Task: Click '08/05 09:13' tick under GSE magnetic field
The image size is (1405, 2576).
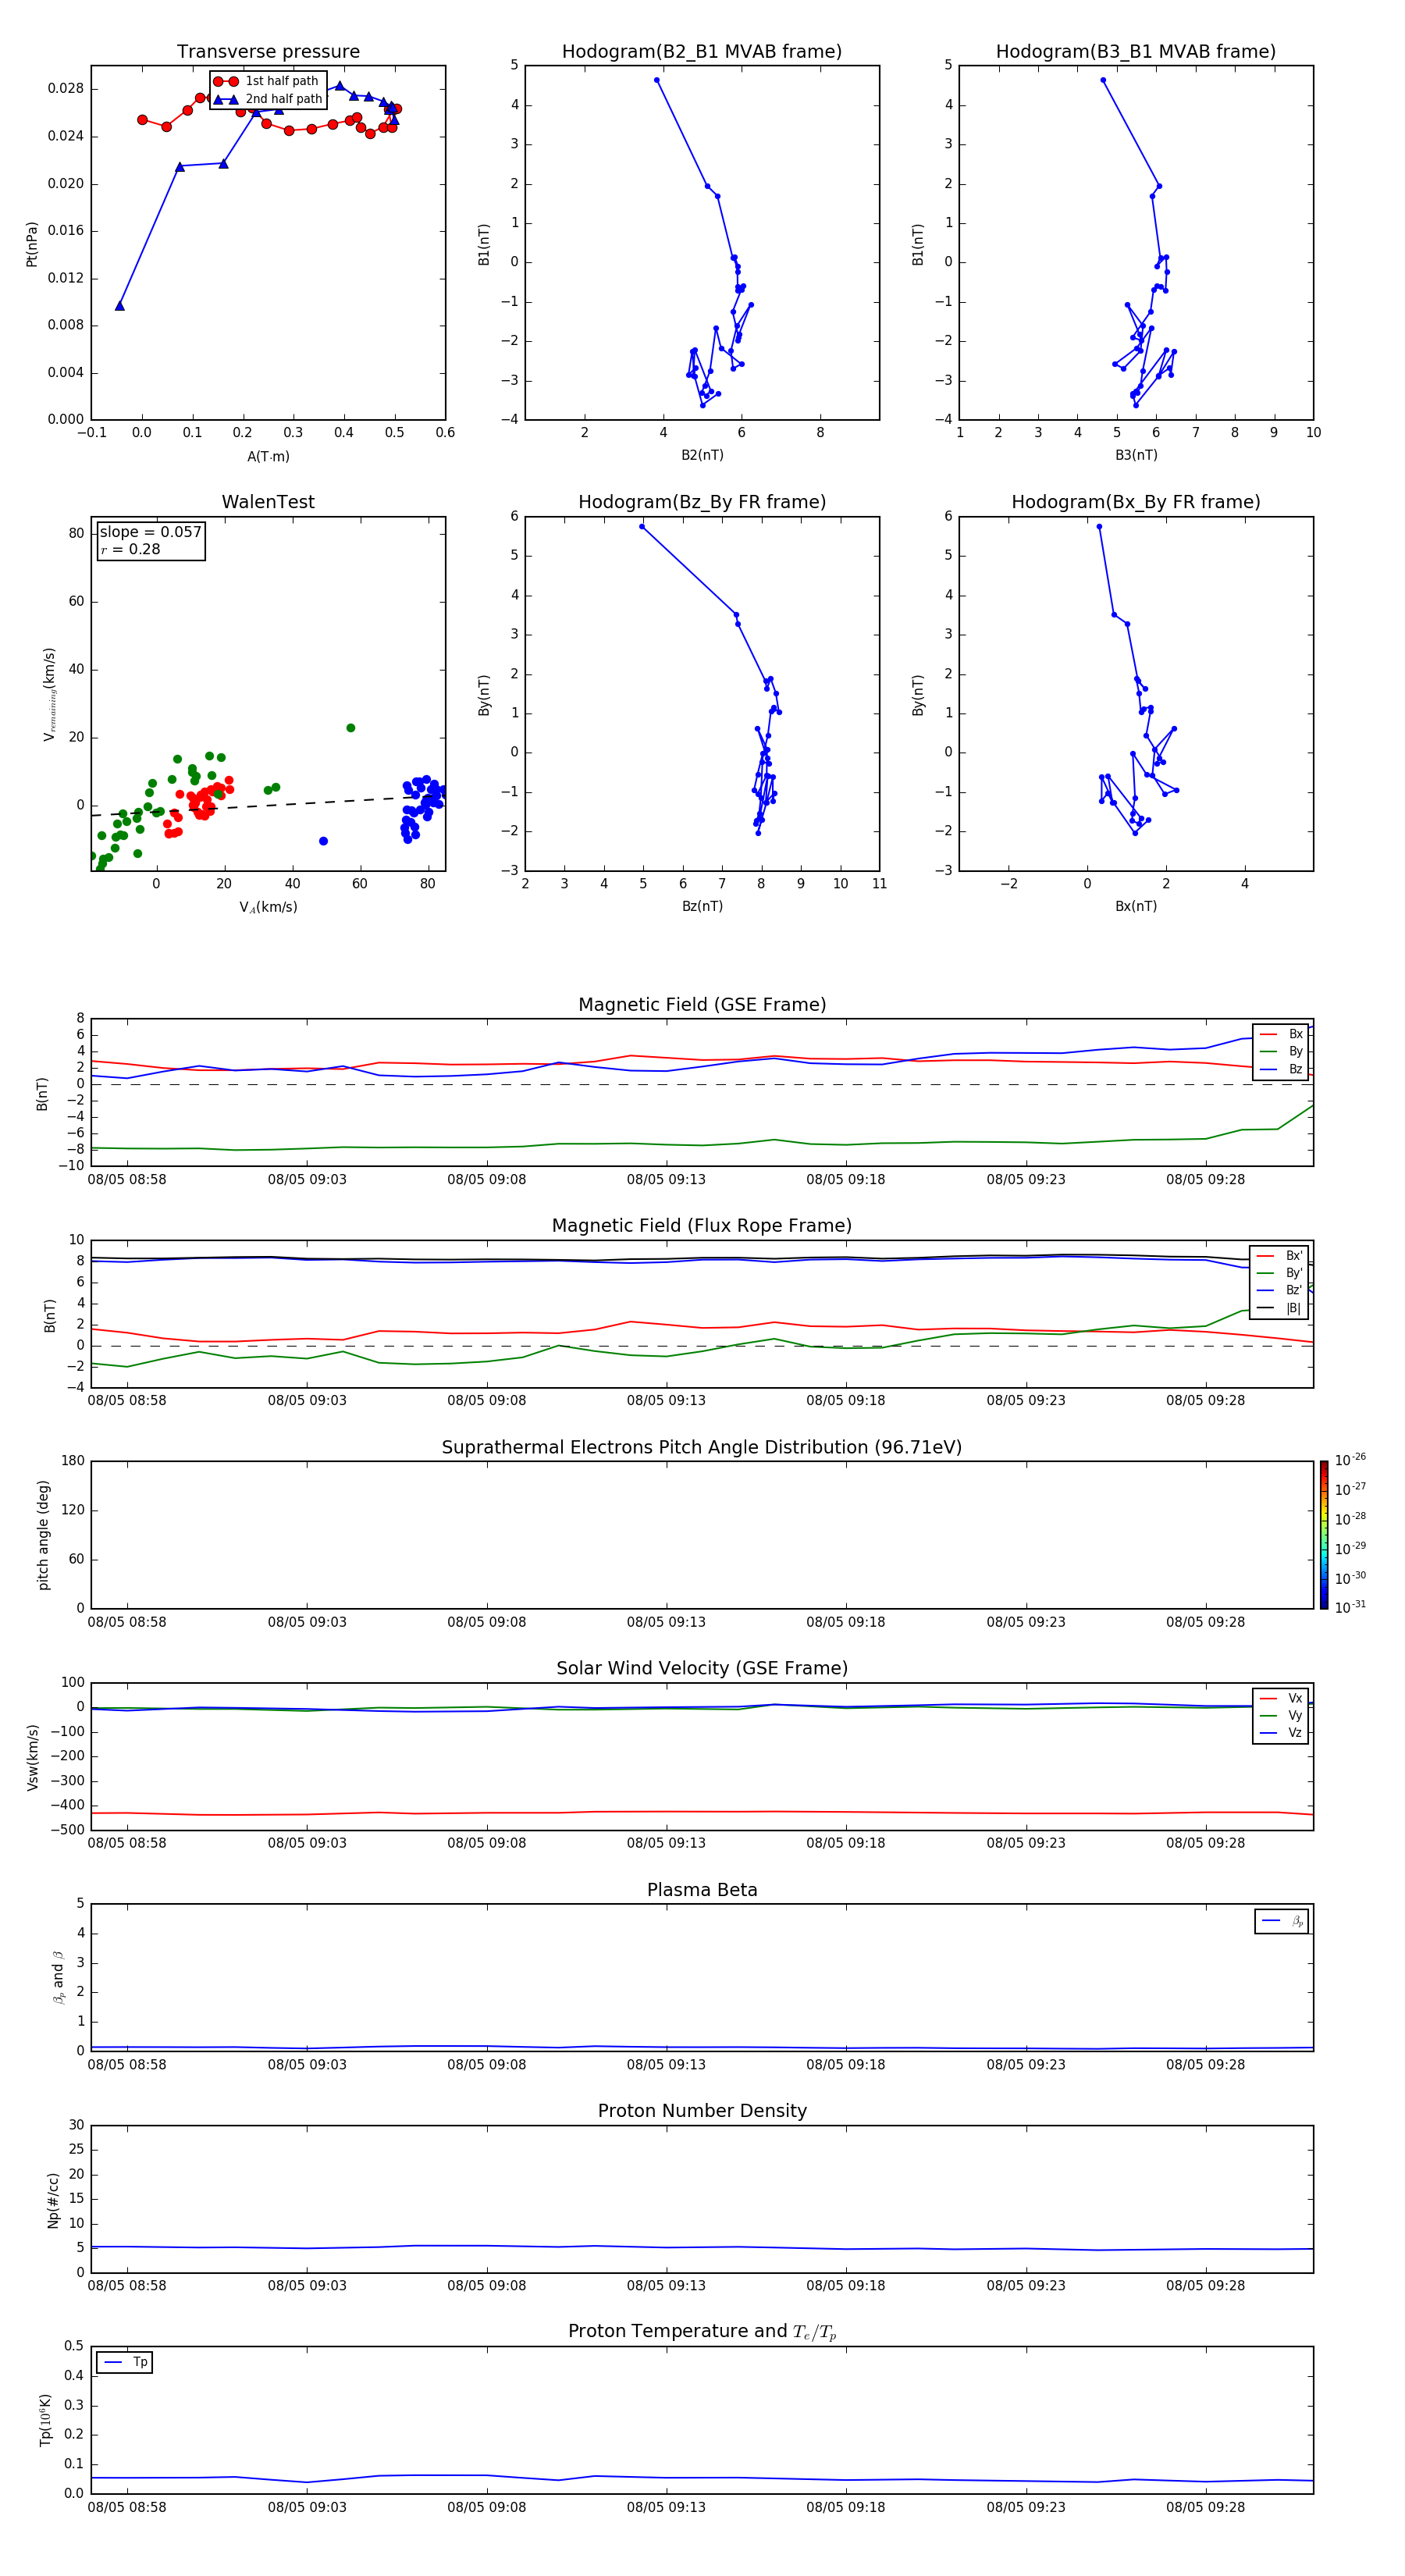Action: (x=666, y=1180)
